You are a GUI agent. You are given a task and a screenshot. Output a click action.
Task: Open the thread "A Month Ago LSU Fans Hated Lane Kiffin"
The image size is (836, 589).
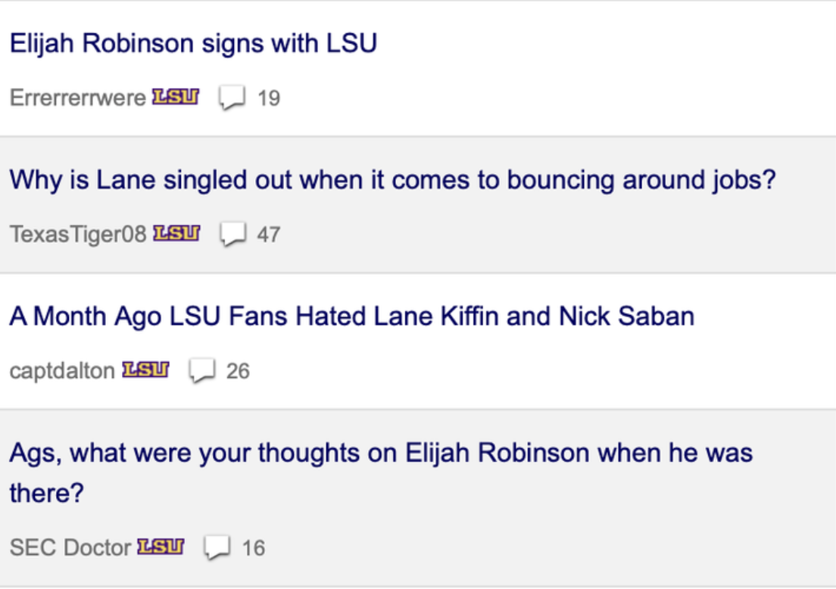352,316
